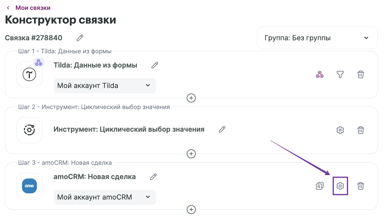Delete the Циклический выбор значения step
This screenshot has width=385, height=220.
coord(361,130)
